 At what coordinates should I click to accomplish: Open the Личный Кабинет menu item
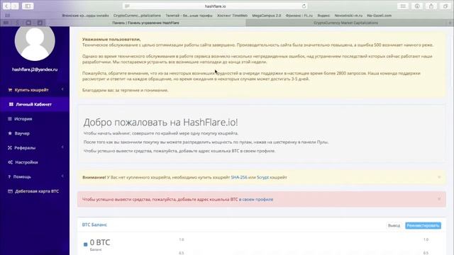[x=35, y=104]
